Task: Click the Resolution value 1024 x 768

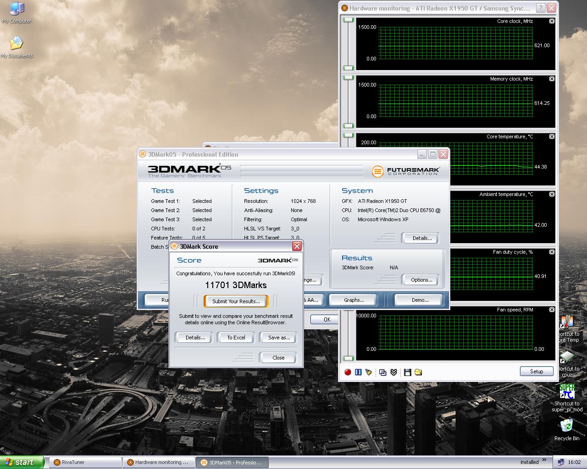Action: pos(303,201)
